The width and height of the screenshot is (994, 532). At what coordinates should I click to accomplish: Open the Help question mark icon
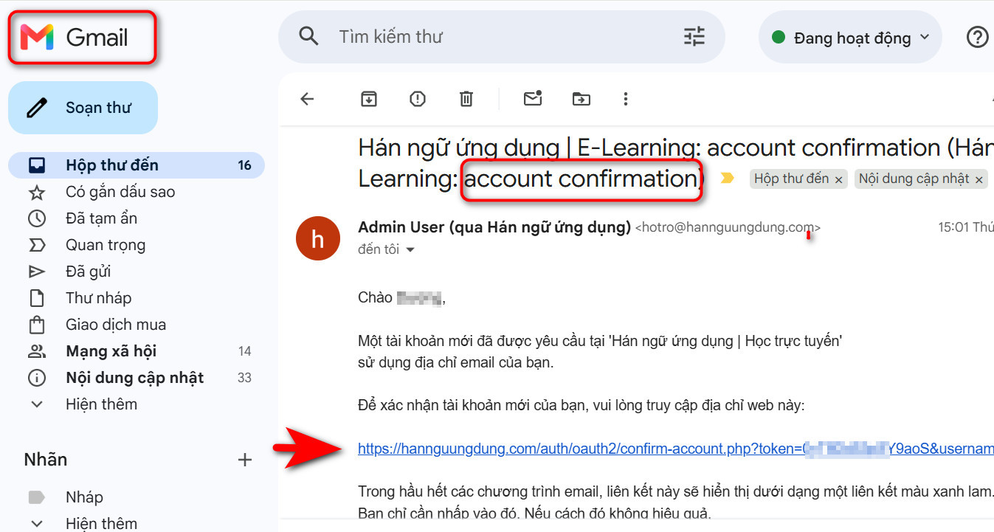click(977, 37)
